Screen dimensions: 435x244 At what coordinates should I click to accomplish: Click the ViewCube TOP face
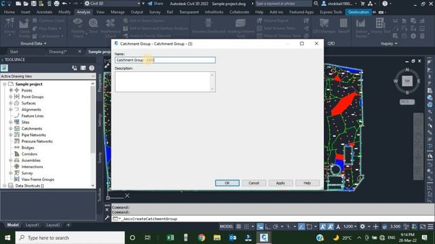point(407,81)
